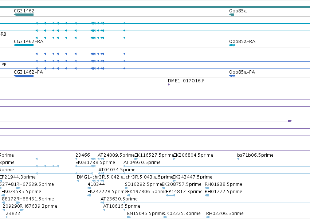Click the RH67639.5prime EST label
Image resolution: width=310 pixels, height=219 pixels.
point(35,184)
